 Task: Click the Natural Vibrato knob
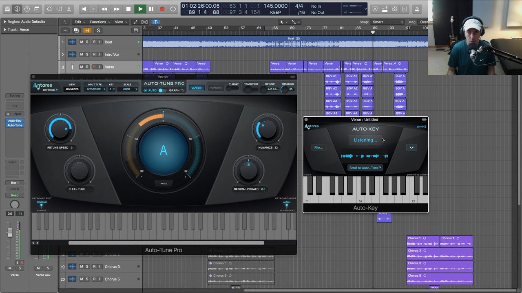point(249,171)
